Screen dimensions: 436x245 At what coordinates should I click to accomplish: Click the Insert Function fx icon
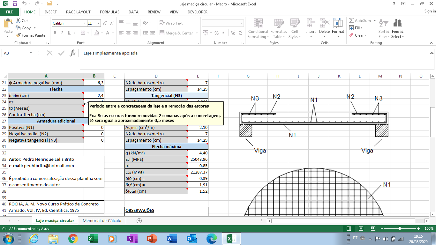tap(73, 53)
